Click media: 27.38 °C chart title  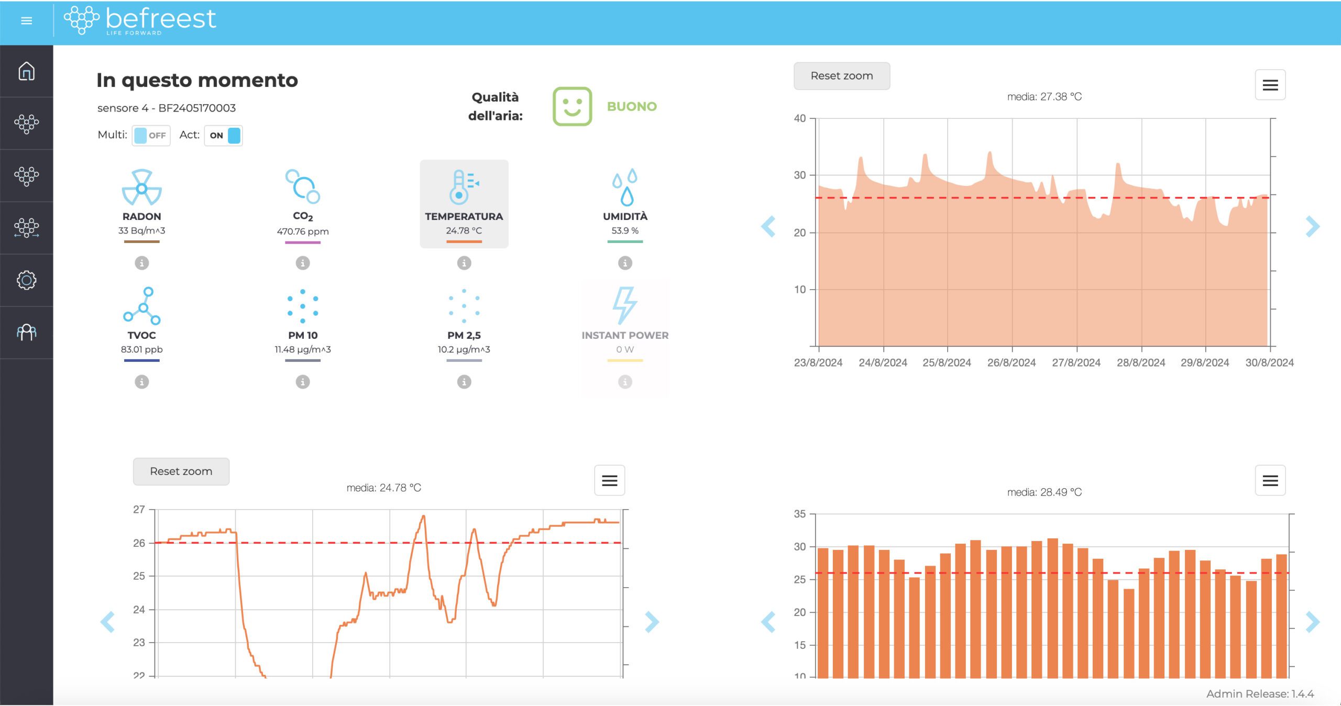(x=1044, y=97)
